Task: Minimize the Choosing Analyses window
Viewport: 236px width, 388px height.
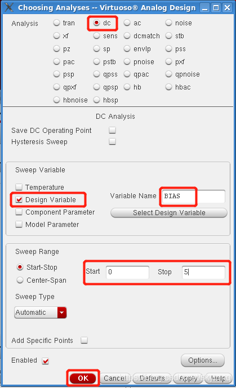Action: pyautogui.click(x=204, y=8)
